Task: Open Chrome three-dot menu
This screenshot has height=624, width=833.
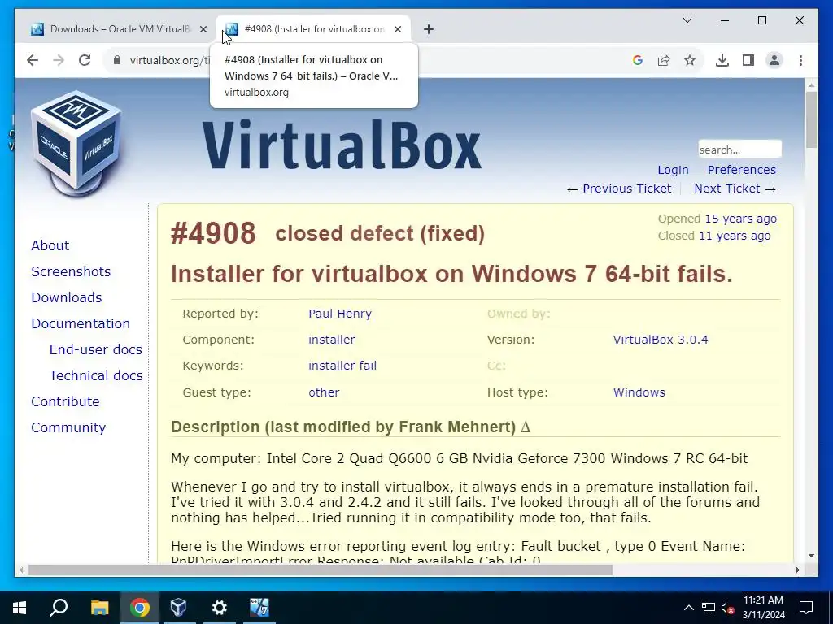Action: tap(800, 60)
